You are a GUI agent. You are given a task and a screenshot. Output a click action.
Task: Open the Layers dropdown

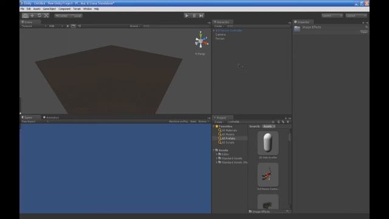[x=332, y=16]
